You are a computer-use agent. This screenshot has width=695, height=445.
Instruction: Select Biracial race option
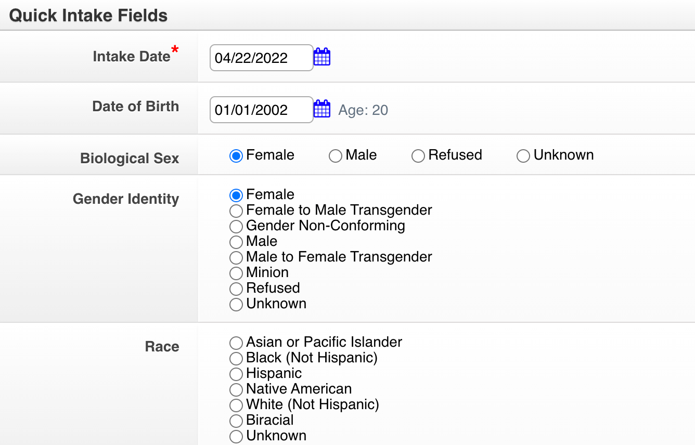pos(236,421)
